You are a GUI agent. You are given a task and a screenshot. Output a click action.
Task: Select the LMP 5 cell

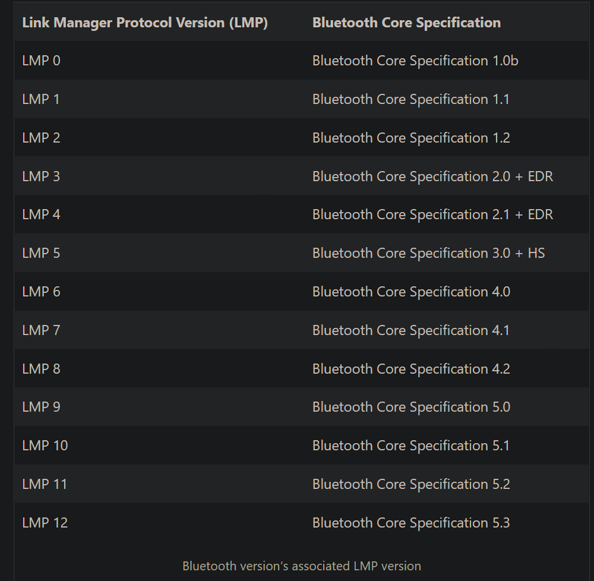tap(41, 253)
